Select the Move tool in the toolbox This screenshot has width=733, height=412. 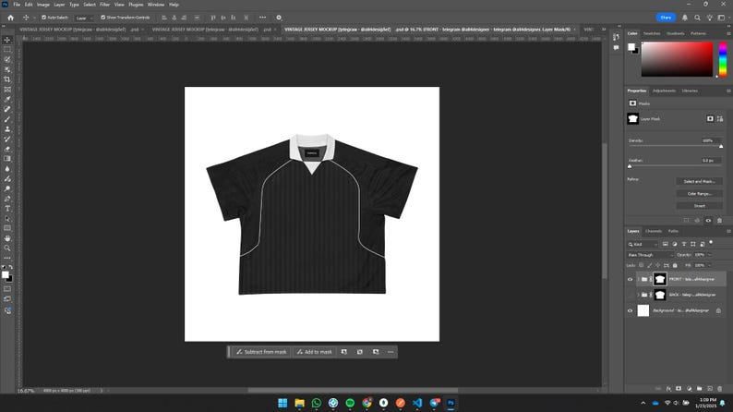(7, 40)
